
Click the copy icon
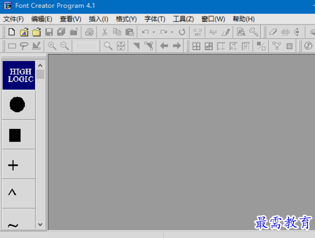(117, 32)
